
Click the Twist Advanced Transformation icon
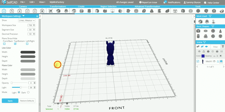[159, 11]
